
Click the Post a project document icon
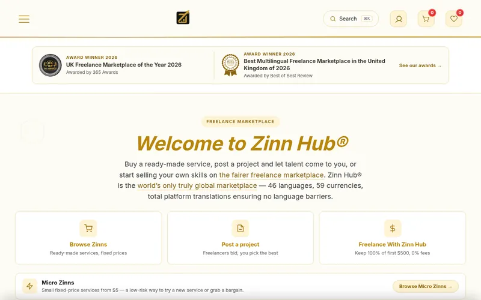point(240,229)
